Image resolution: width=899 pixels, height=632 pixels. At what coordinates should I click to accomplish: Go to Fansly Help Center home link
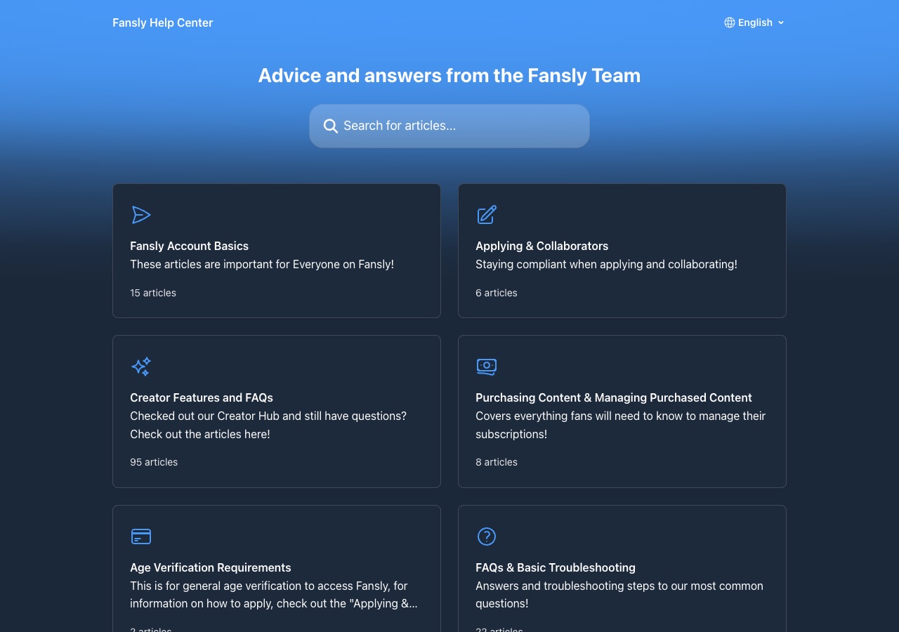click(x=162, y=22)
